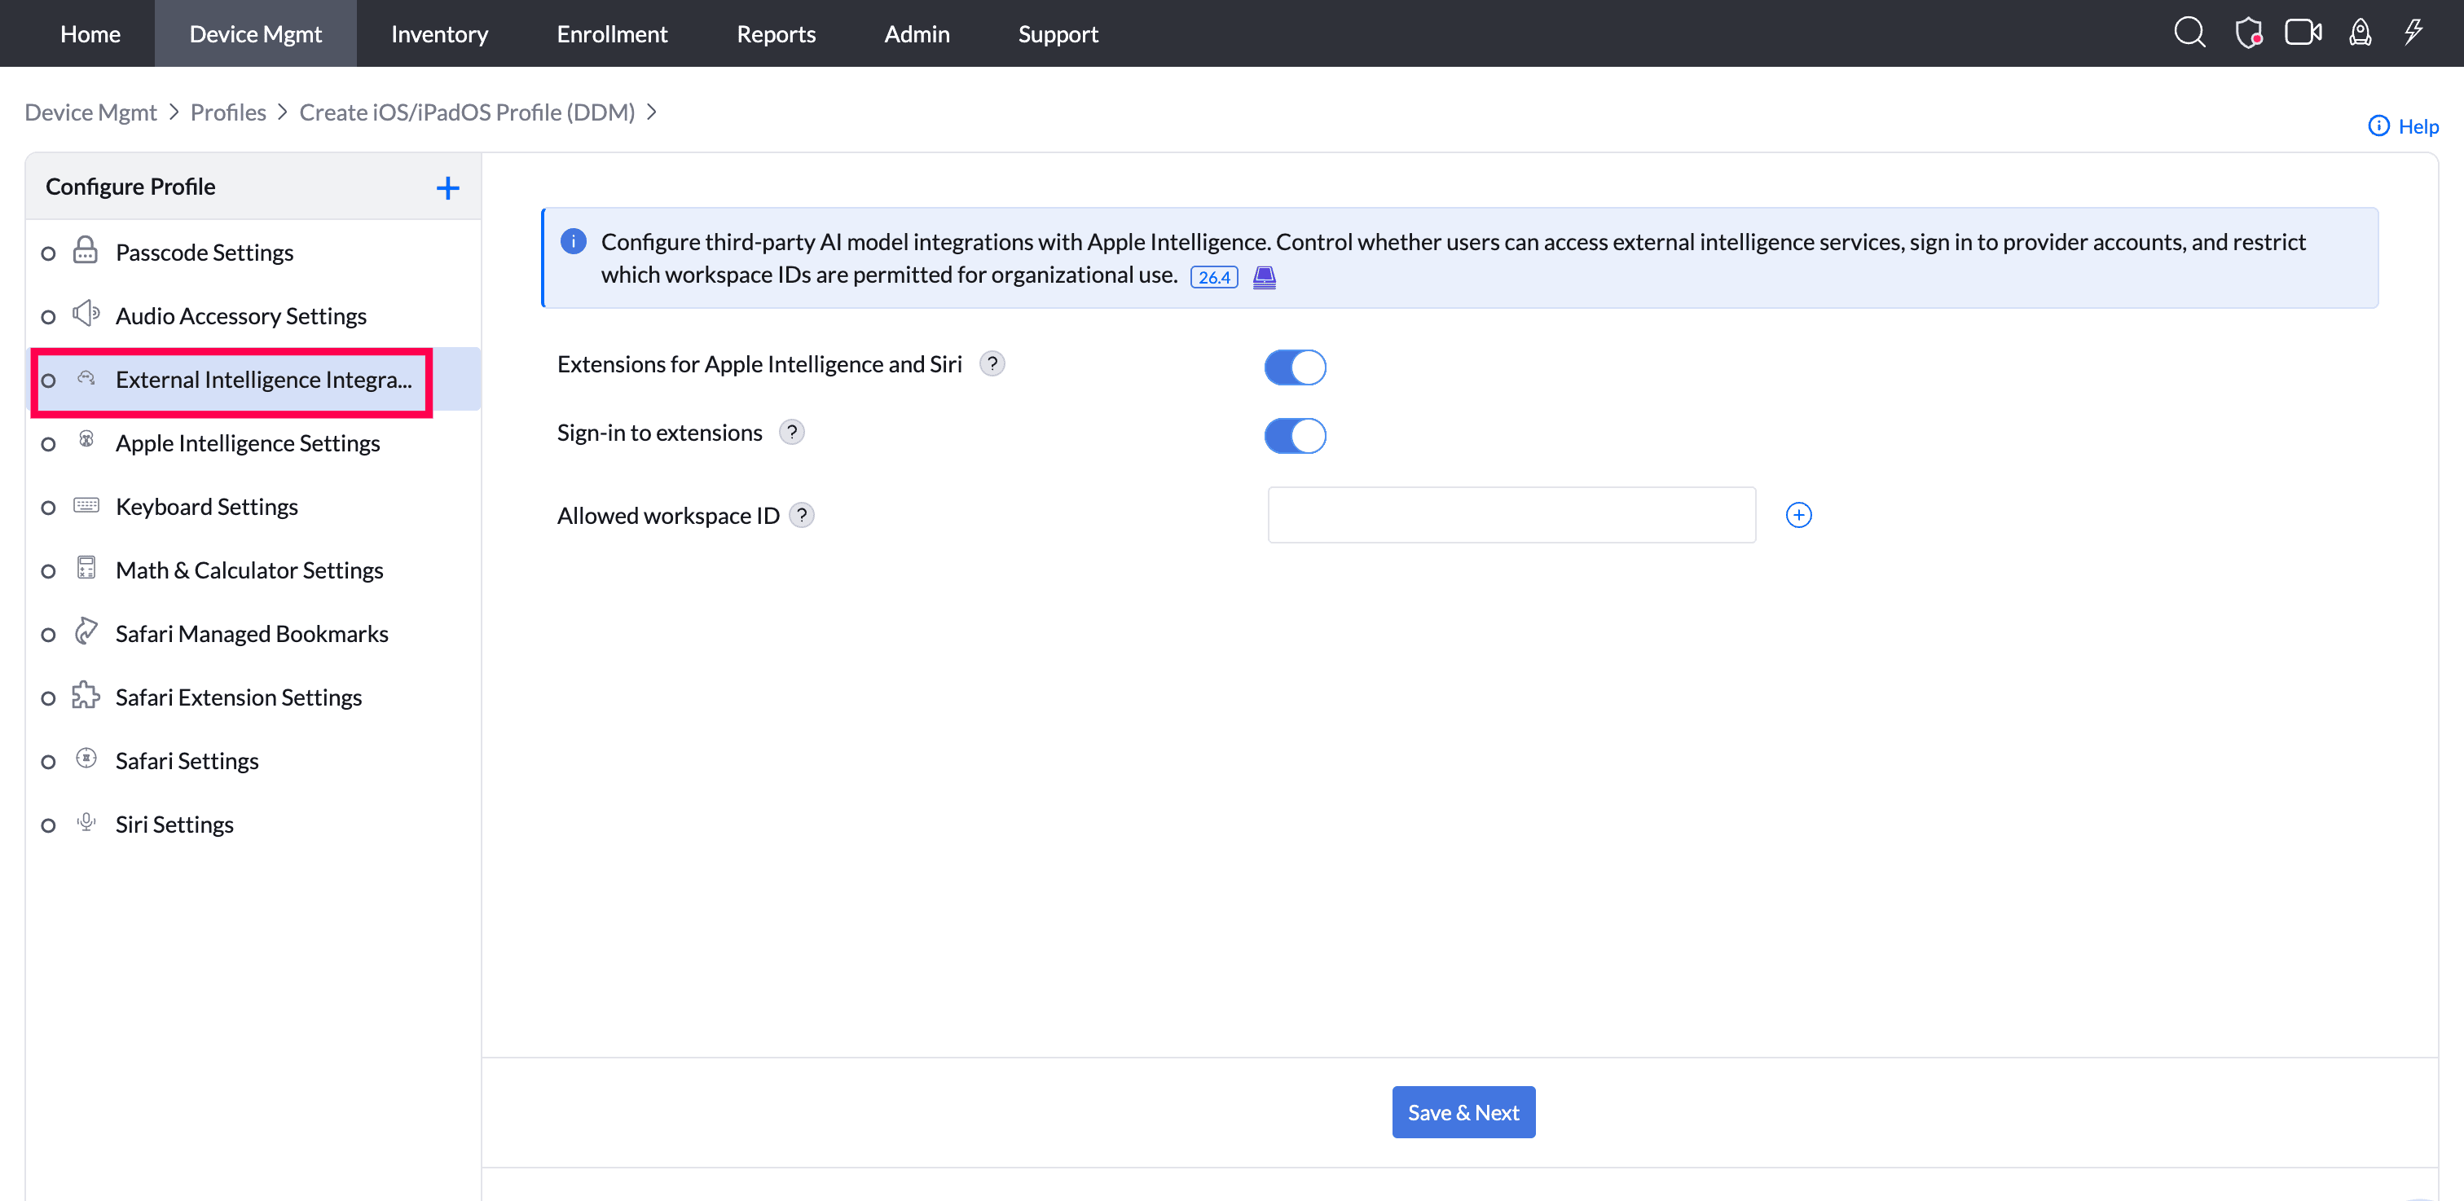Click the Save & Next button
The image size is (2464, 1201).
tap(1463, 1112)
